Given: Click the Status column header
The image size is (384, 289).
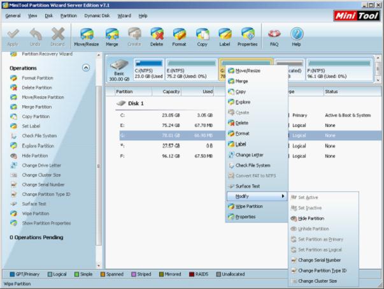Looking at the screenshot, I should [352, 91].
